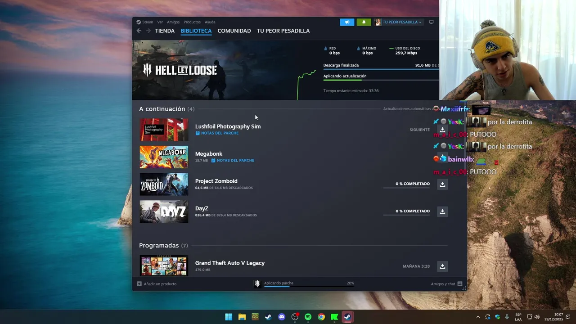Expand the TU PEOR PESADILLA account dropdown
Image resolution: width=576 pixels, height=324 pixels.
398,22
